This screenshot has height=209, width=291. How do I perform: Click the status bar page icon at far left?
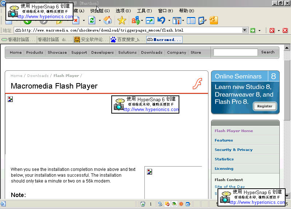tap(3, 204)
